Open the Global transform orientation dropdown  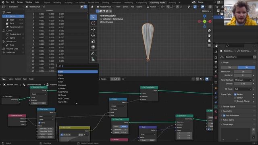point(153,7)
